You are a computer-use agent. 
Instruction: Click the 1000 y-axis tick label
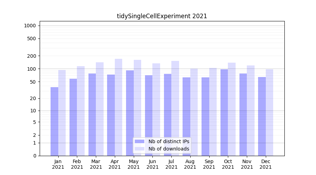click(30, 26)
